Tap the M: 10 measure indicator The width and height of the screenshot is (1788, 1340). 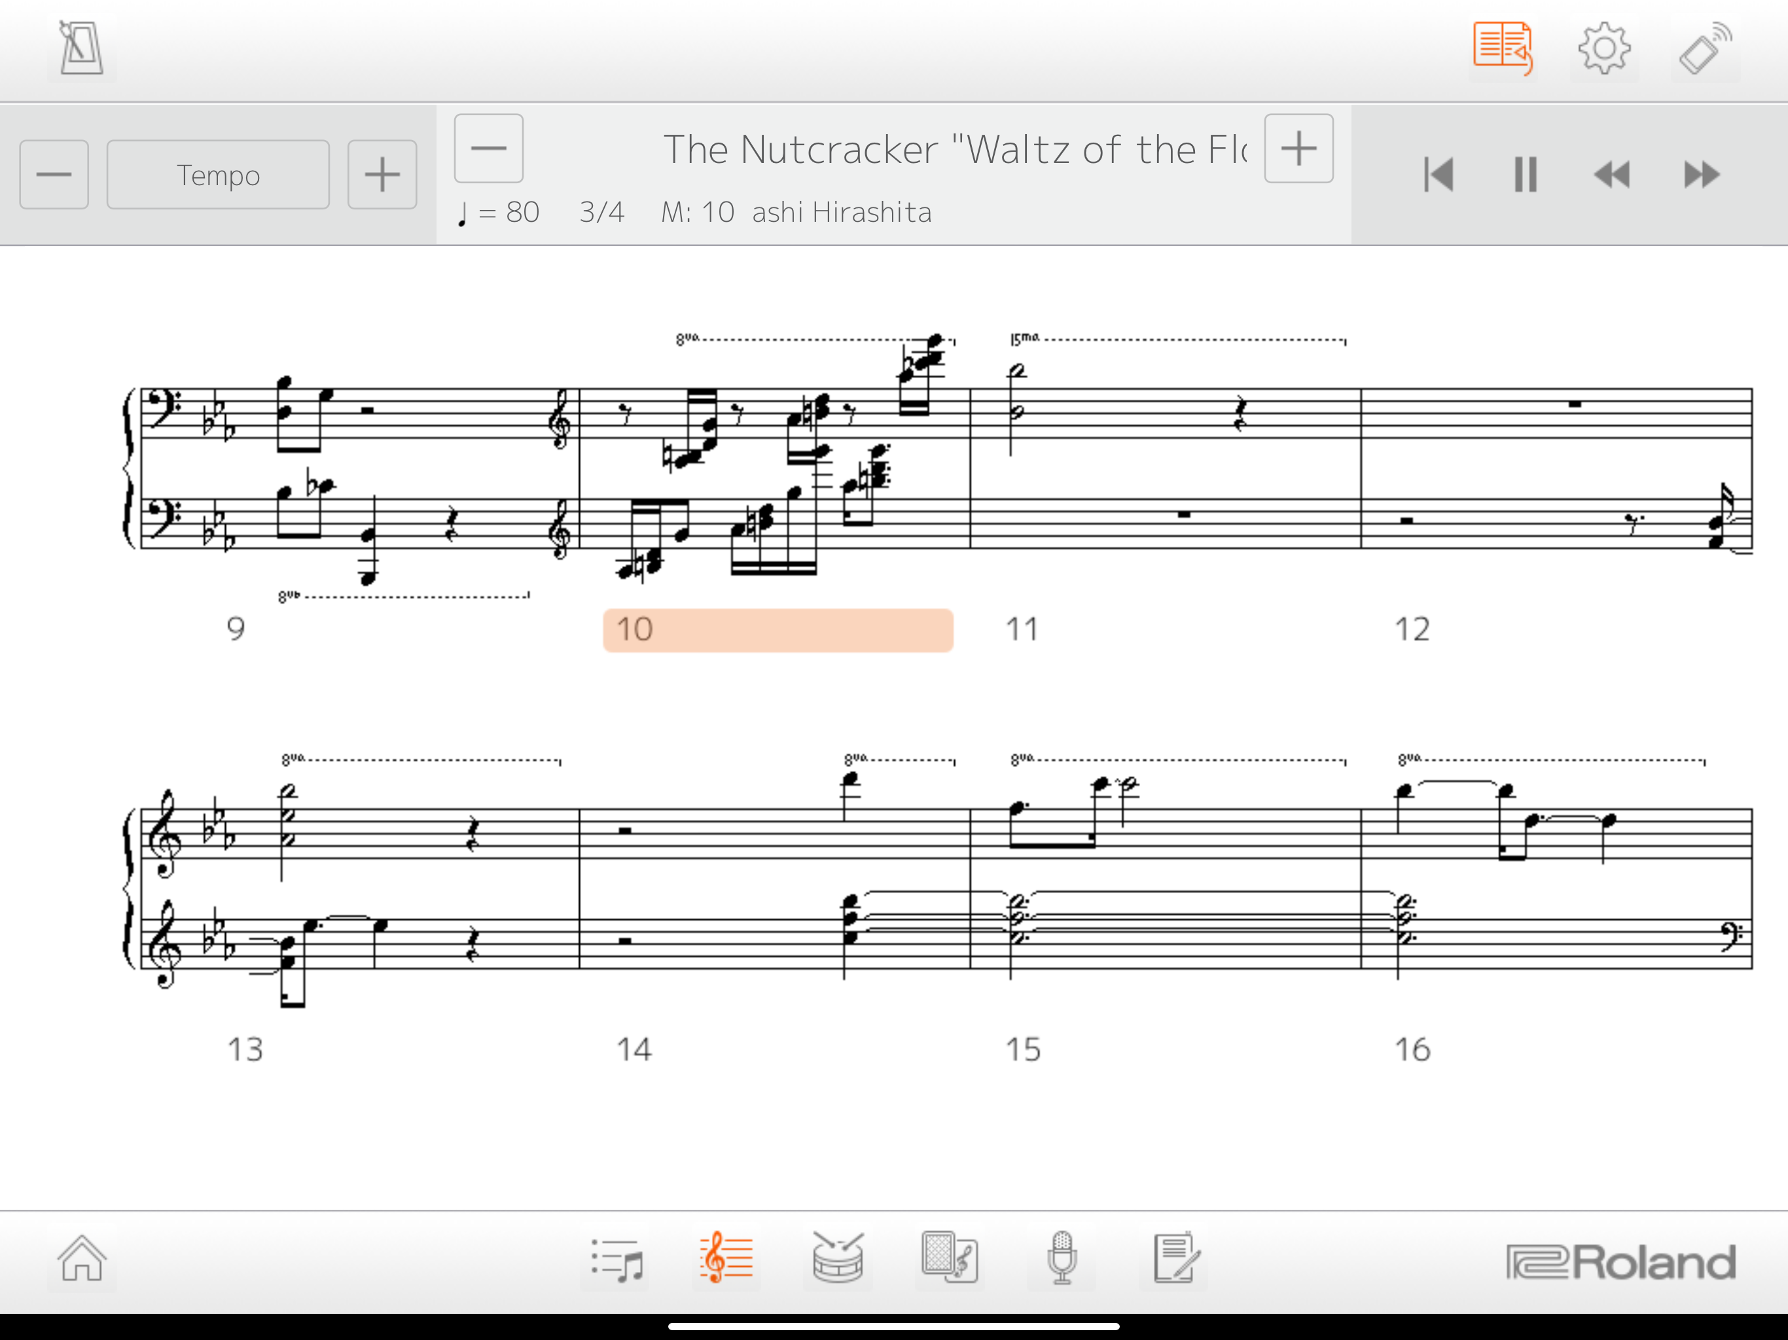point(698,213)
